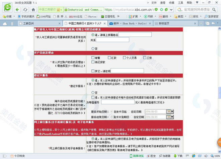The height and width of the screenshot is (159, 221).
Task: Go to browser home page icon
Action: tap(33, 10)
